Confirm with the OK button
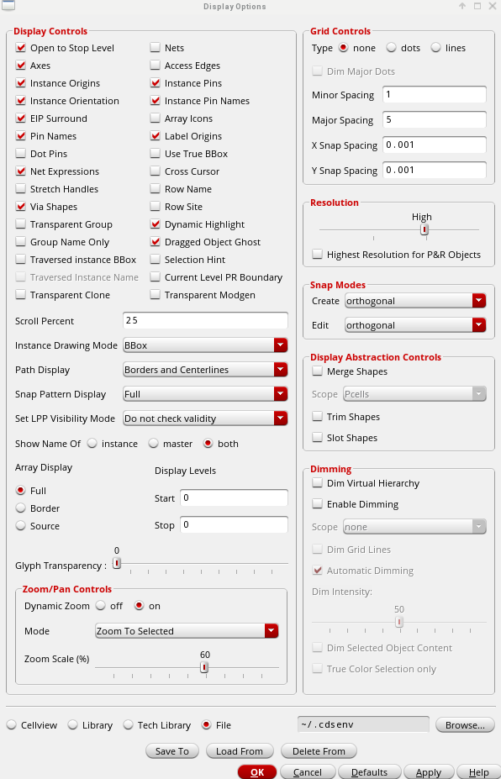Image resolution: width=501 pixels, height=779 pixels. 257,772
